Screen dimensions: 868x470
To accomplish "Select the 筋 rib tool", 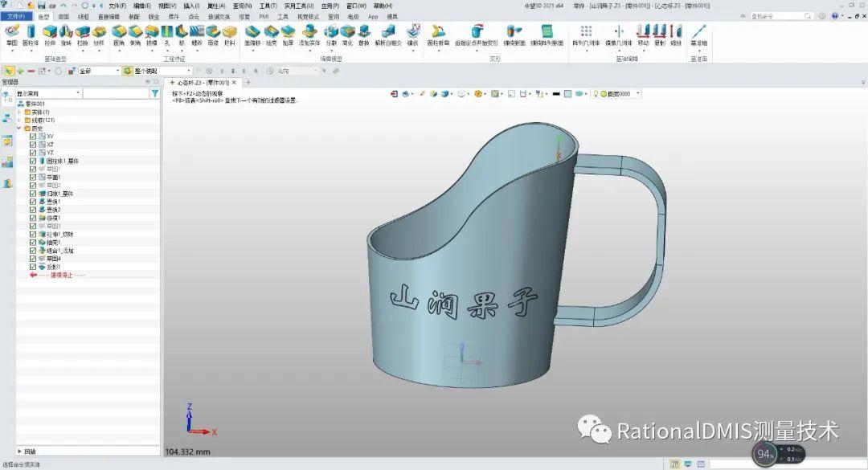I will [x=182, y=35].
